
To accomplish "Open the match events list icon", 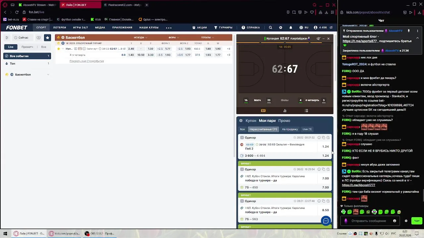I will tap(306, 111).
